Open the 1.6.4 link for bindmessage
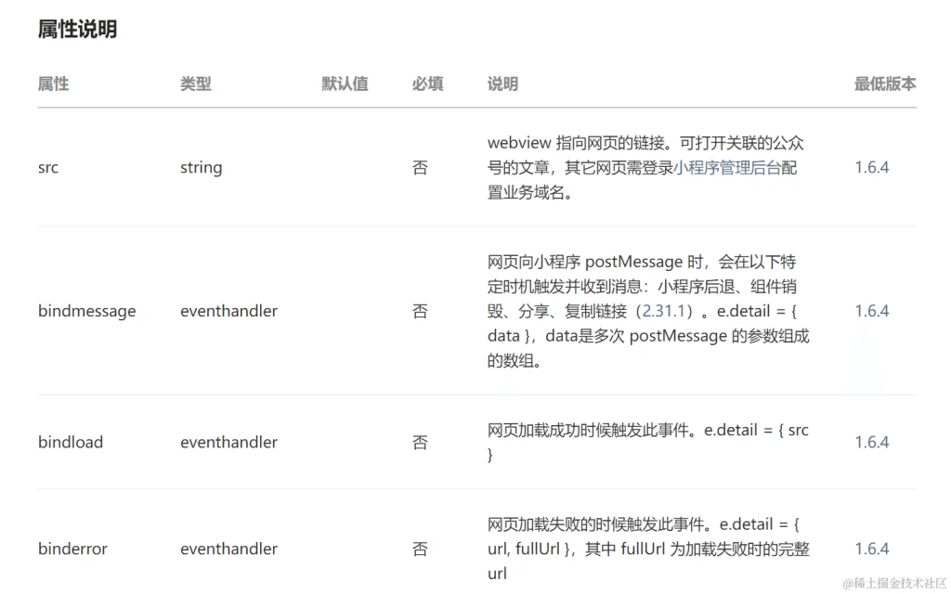951x594 pixels. (x=870, y=311)
